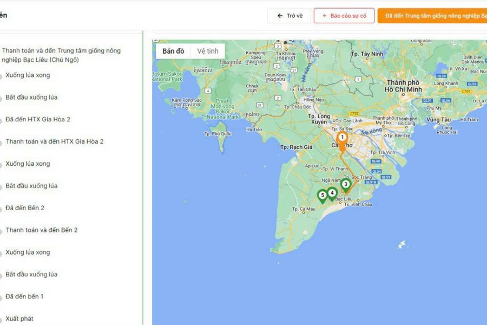Click the back arrow icon beside Trở về

[280, 16]
